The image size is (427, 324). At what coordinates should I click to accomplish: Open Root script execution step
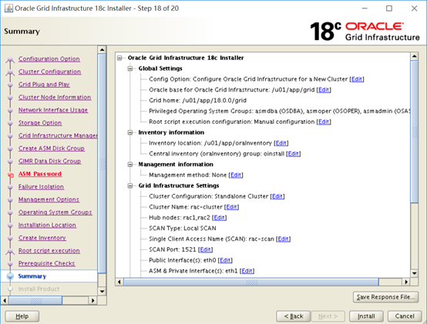(49, 251)
